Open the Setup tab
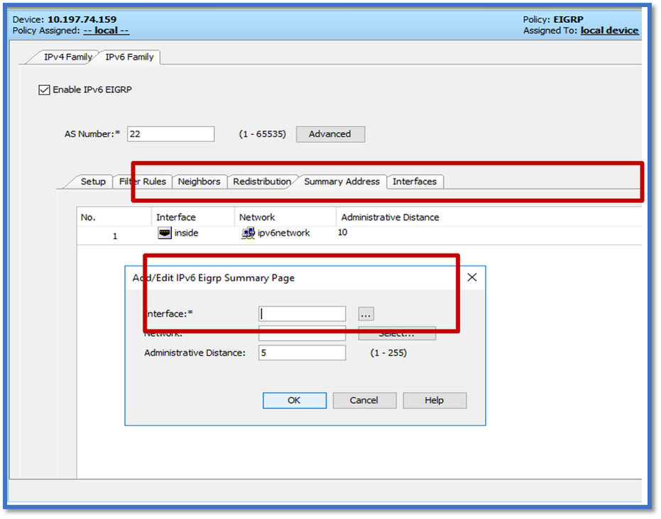 93,182
